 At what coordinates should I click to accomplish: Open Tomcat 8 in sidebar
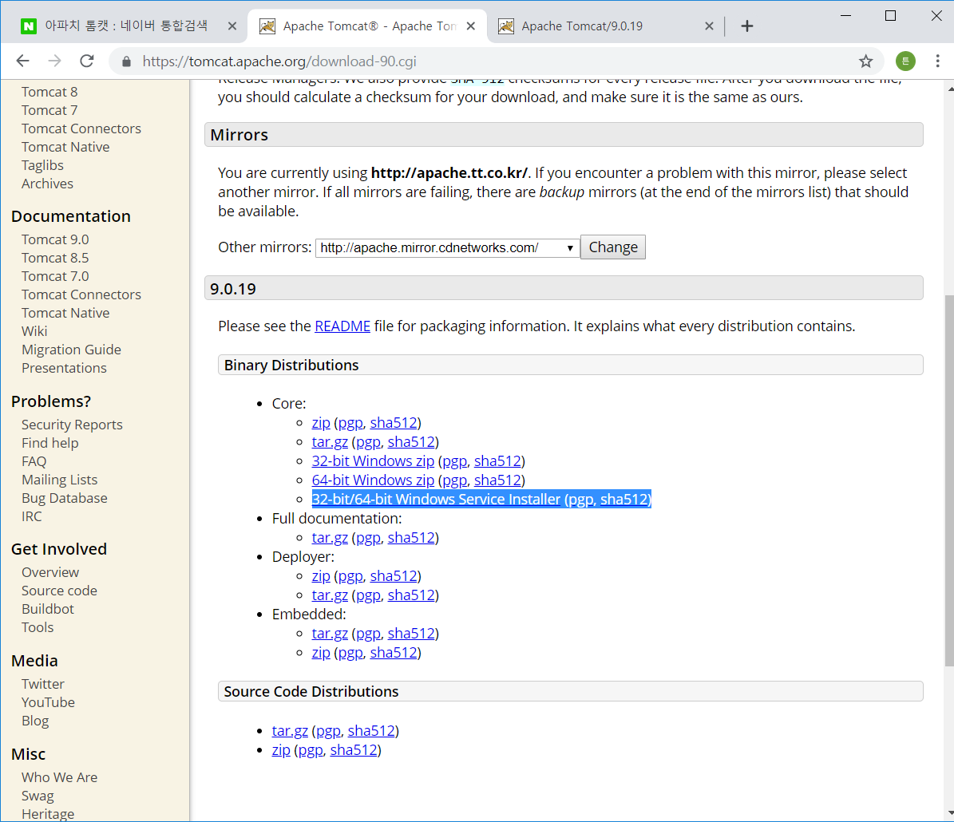pyautogui.click(x=49, y=92)
